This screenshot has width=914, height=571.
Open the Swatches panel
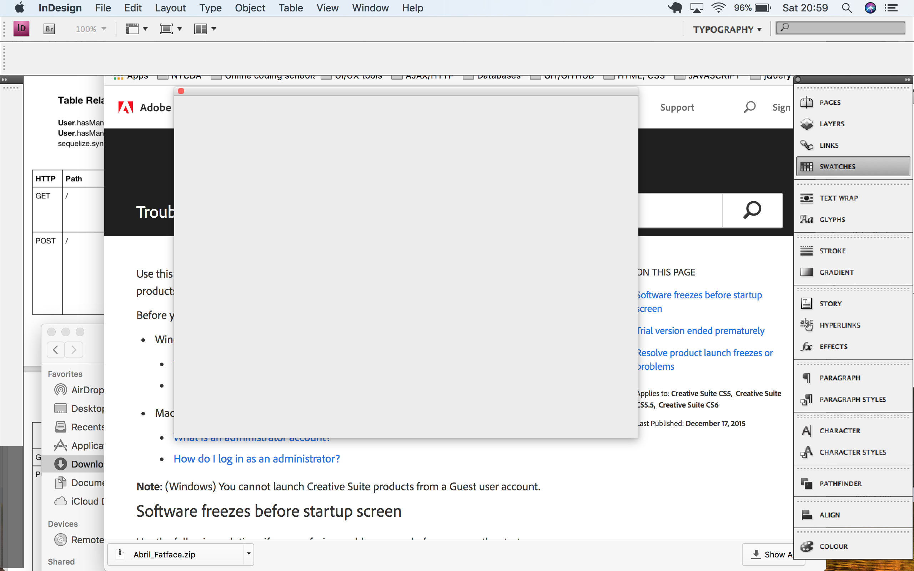837,167
